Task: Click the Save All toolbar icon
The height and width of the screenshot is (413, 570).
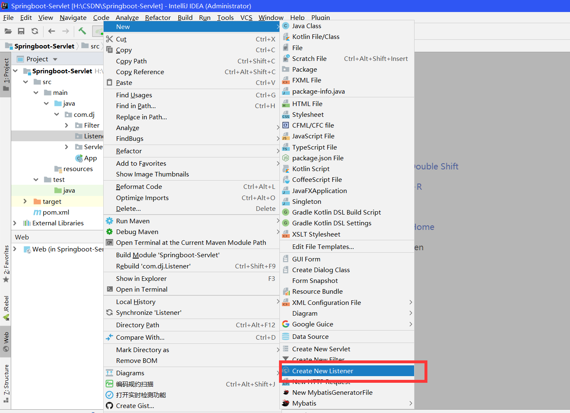Action: coord(21,31)
